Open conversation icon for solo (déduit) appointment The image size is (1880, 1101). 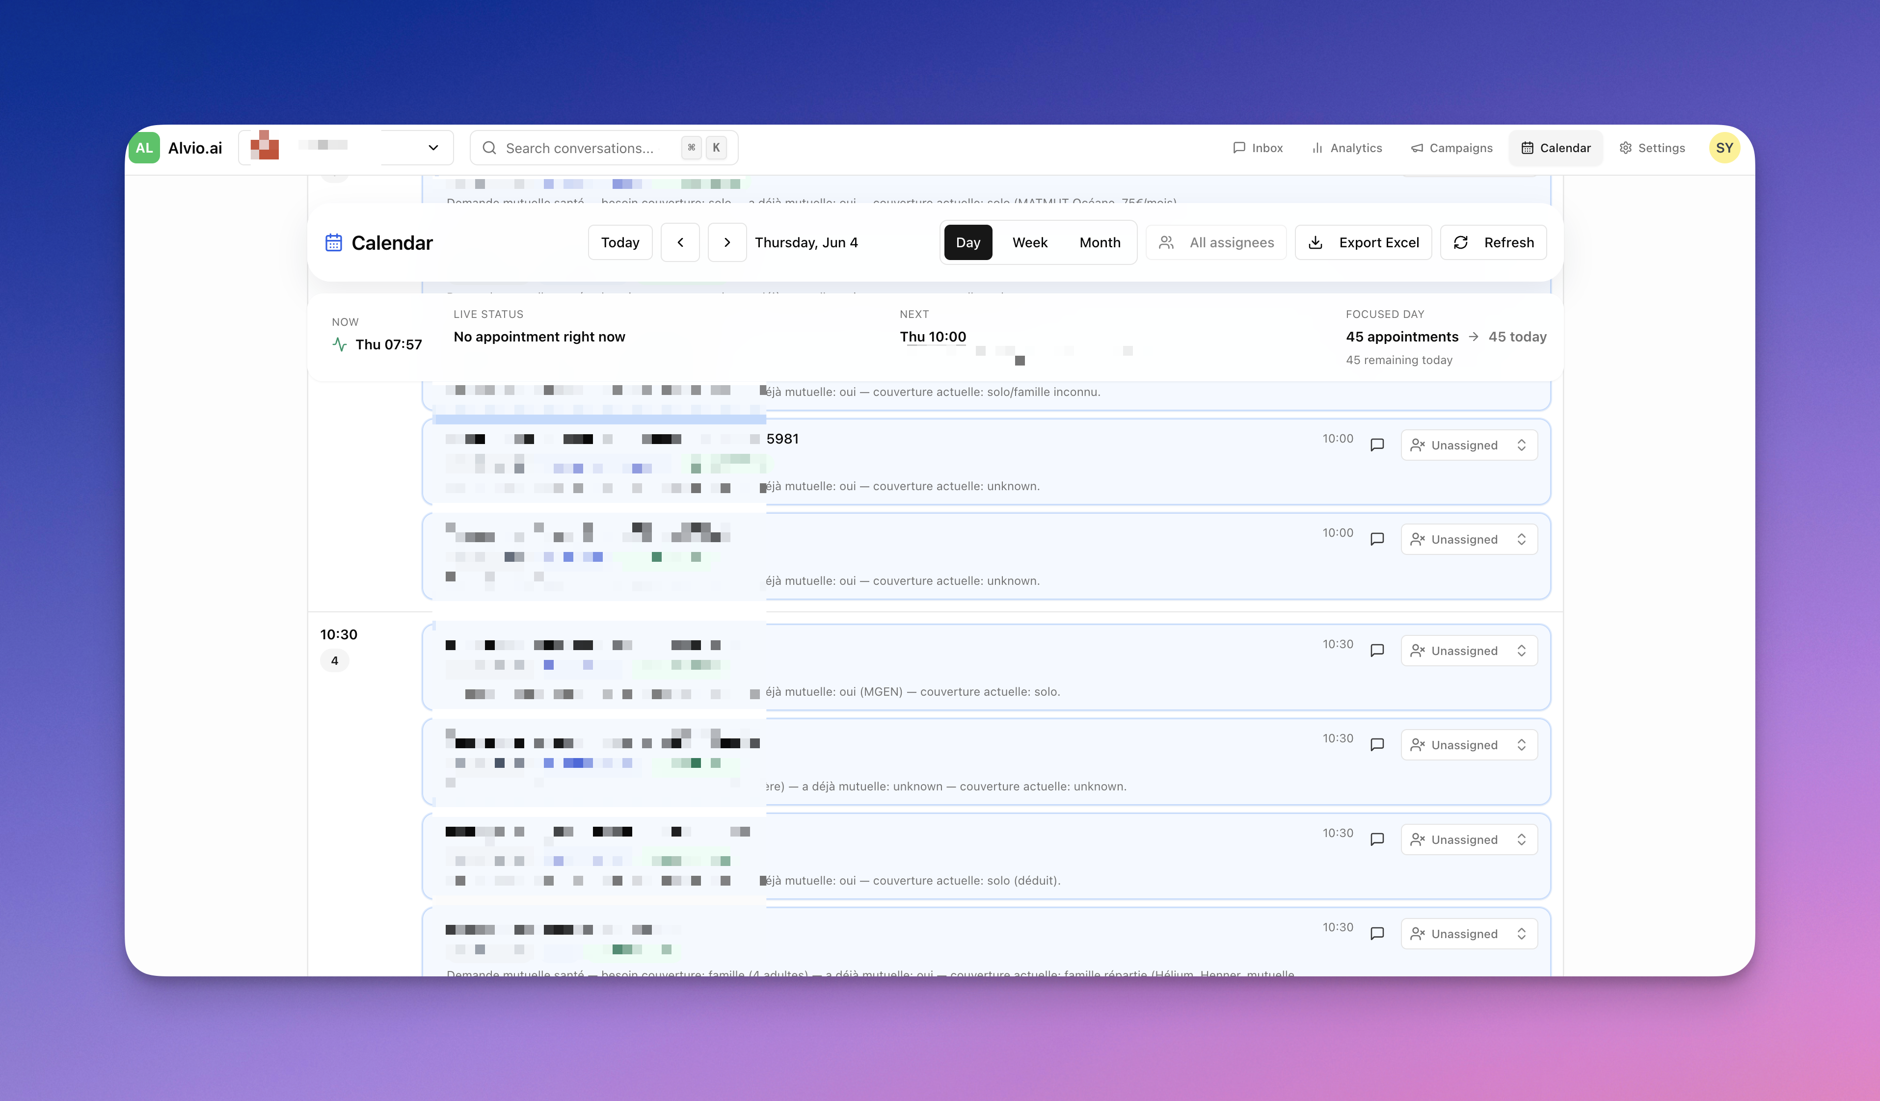tap(1377, 839)
